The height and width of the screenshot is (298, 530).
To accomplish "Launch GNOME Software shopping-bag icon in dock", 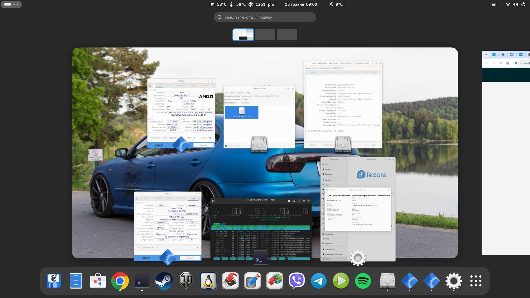I will (98, 281).
